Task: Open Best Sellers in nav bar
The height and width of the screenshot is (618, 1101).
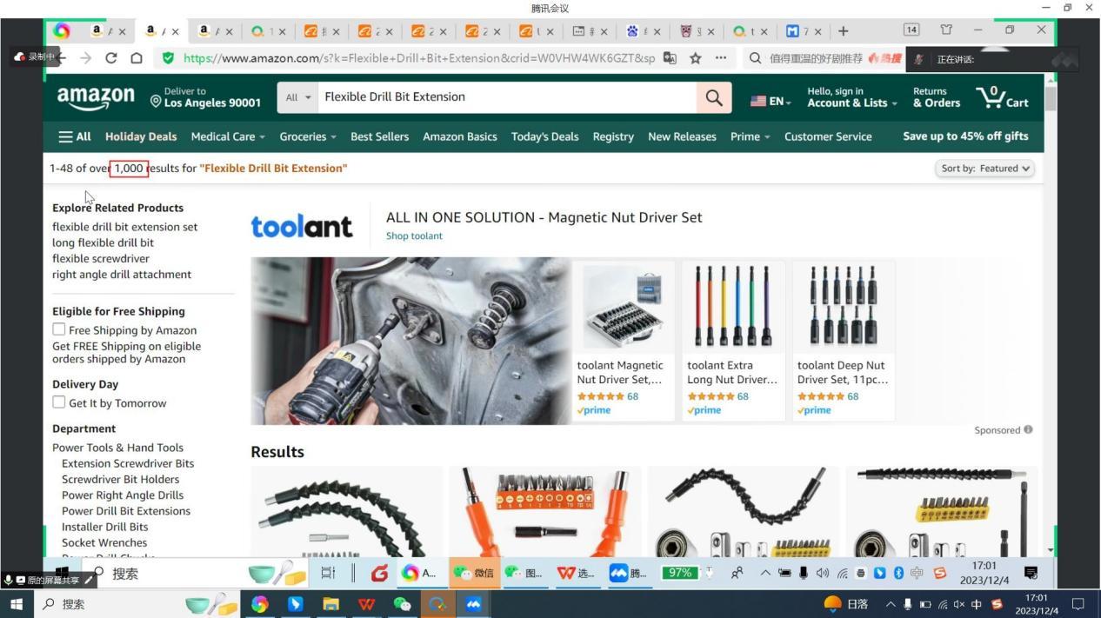Action: [379, 136]
